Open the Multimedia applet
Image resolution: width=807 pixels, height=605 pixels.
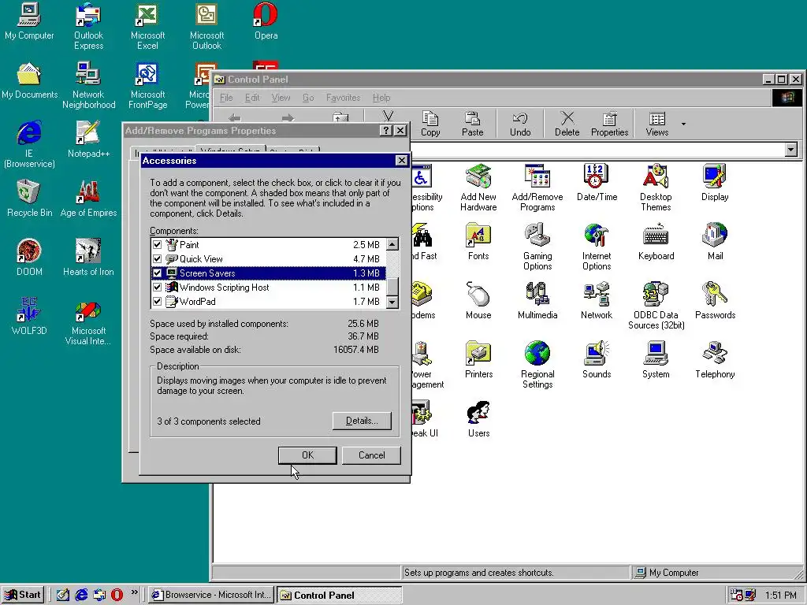pos(537,301)
